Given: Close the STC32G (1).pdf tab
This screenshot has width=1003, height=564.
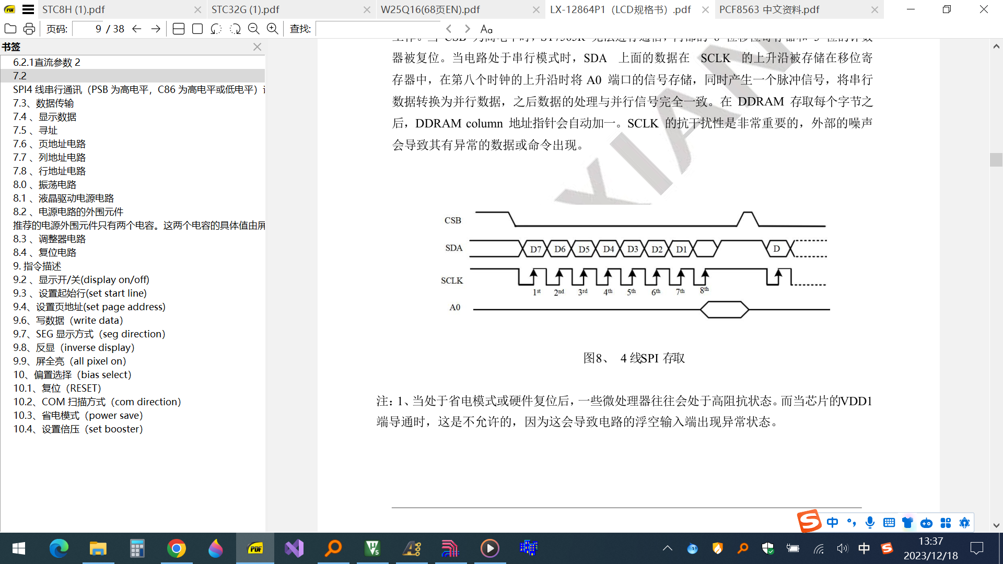Looking at the screenshot, I should (x=367, y=9).
